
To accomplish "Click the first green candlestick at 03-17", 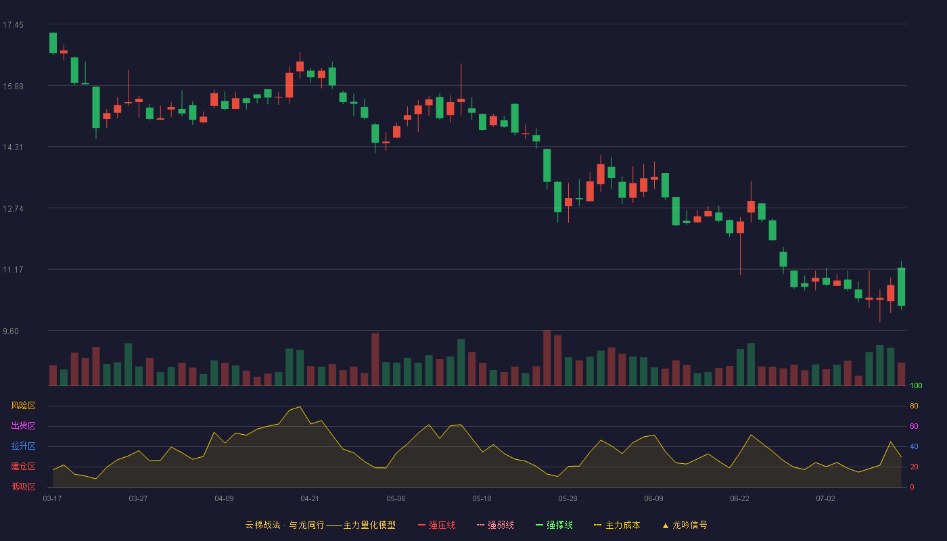I will tap(53, 43).
